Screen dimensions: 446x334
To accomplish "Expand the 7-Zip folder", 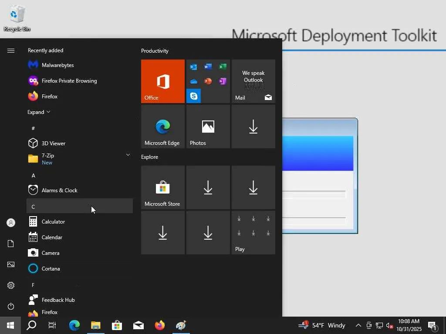I will click(x=80, y=159).
